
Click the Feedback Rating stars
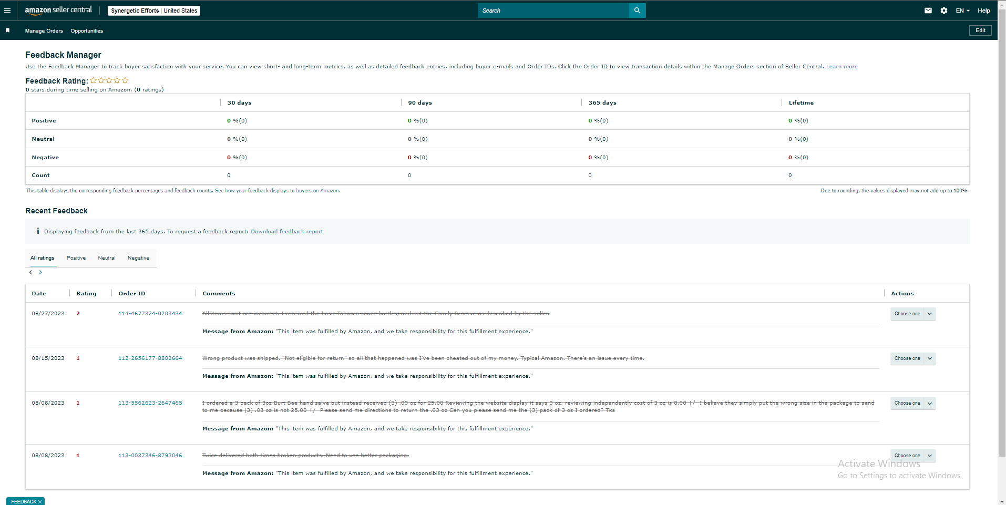[x=109, y=80]
